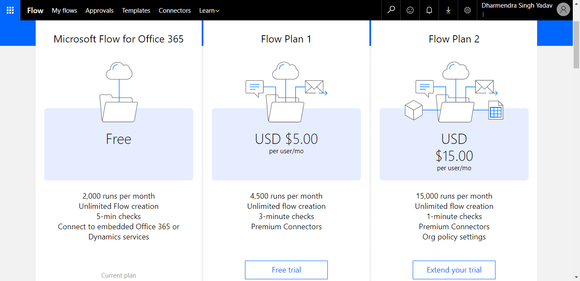This screenshot has width=580, height=281.
Task: Open the settings gear icon
Action: 467,10
